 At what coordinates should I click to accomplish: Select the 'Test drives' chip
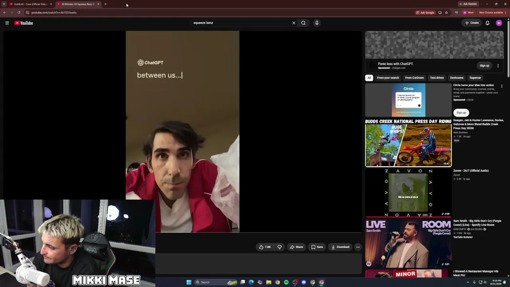437,78
